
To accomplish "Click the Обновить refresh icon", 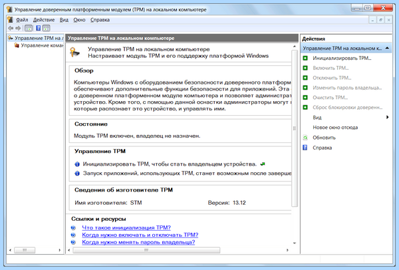I will click(x=305, y=138).
